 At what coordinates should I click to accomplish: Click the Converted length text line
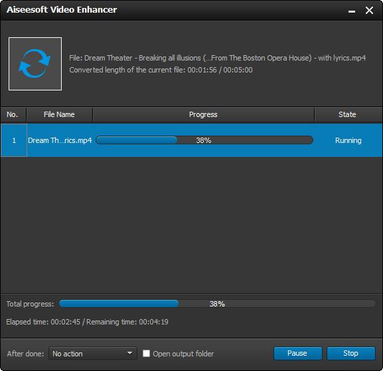click(x=161, y=70)
